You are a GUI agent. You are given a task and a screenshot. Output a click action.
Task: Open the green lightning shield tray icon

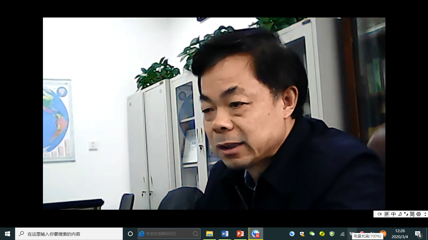[x=332, y=234]
